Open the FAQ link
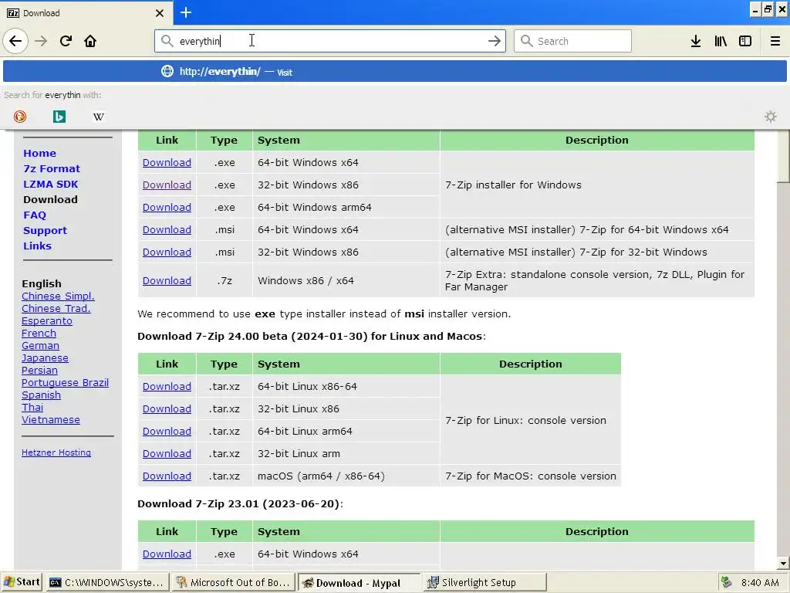The image size is (790, 593). (x=35, y=215)
